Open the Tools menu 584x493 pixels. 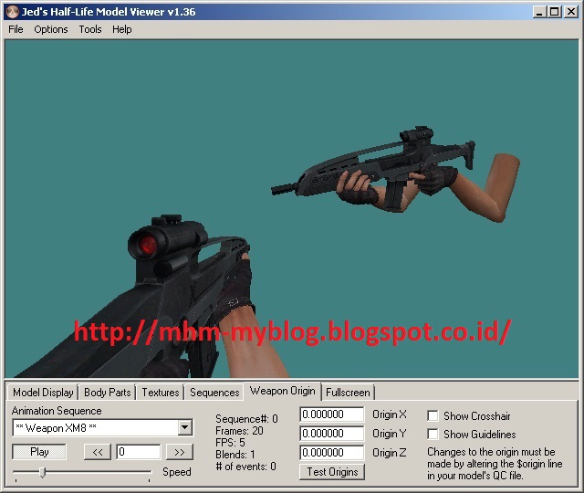[90, 29]
